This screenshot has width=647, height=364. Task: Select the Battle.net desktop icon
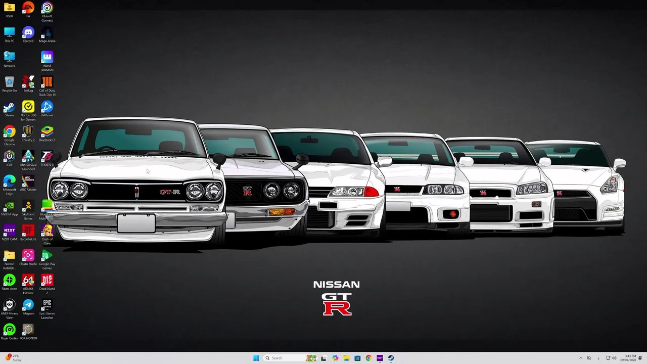point(47,109)
